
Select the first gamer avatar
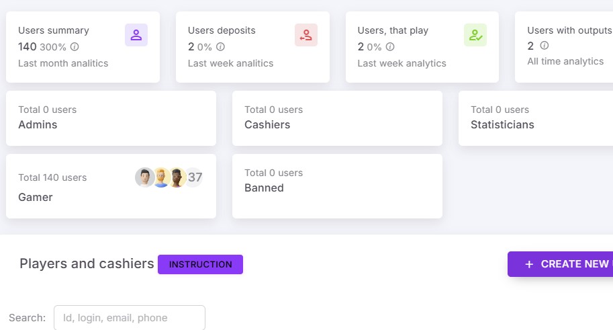click(x=144, y=177)
